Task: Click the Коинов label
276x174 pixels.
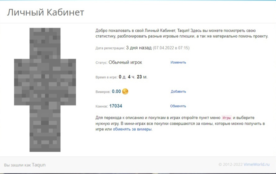Action: click(x=101, y=106)
